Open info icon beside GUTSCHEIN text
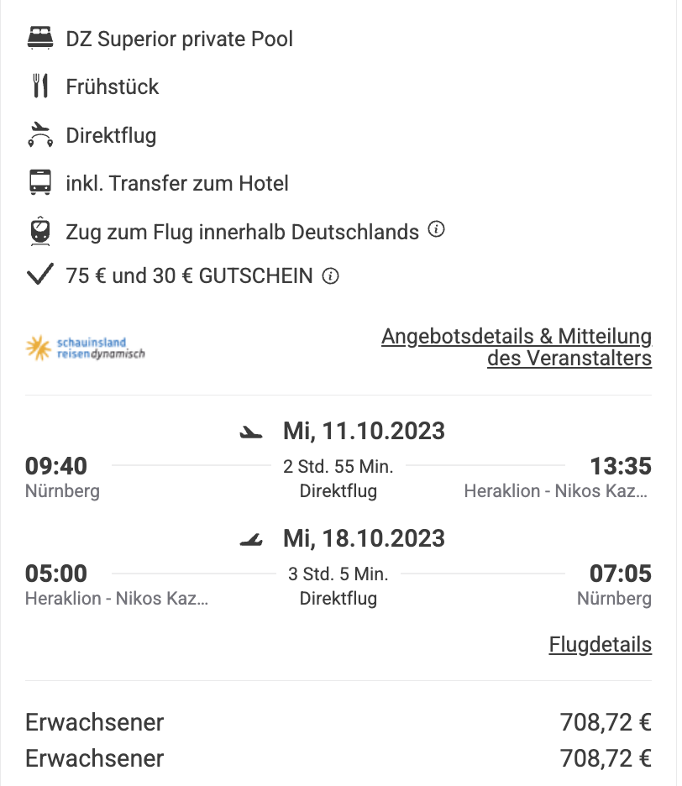Screen dimensions: 682x786 (330, 275)
